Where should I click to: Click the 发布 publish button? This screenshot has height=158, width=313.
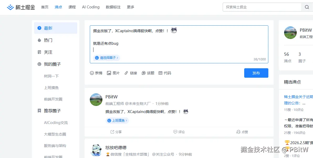[x=256, y=73]
